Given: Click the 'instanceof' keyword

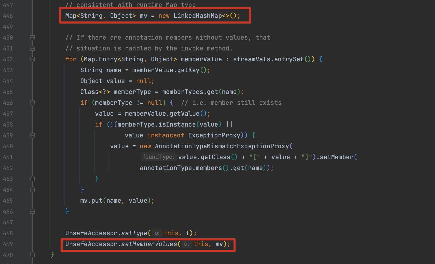Looking at the screenshot, I should point(166,135).
